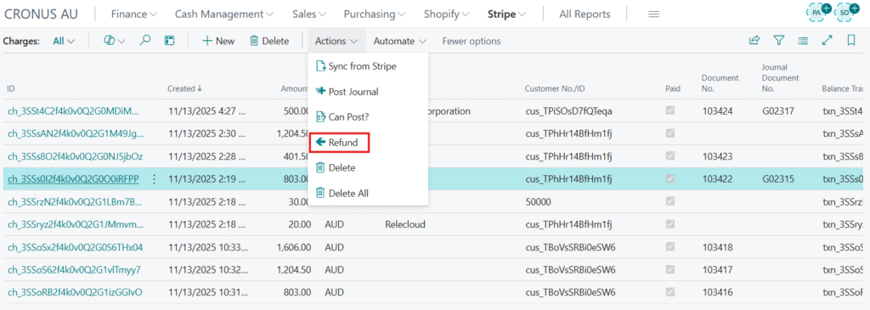Click Journal Document No. cell G02315

point(778,179)
